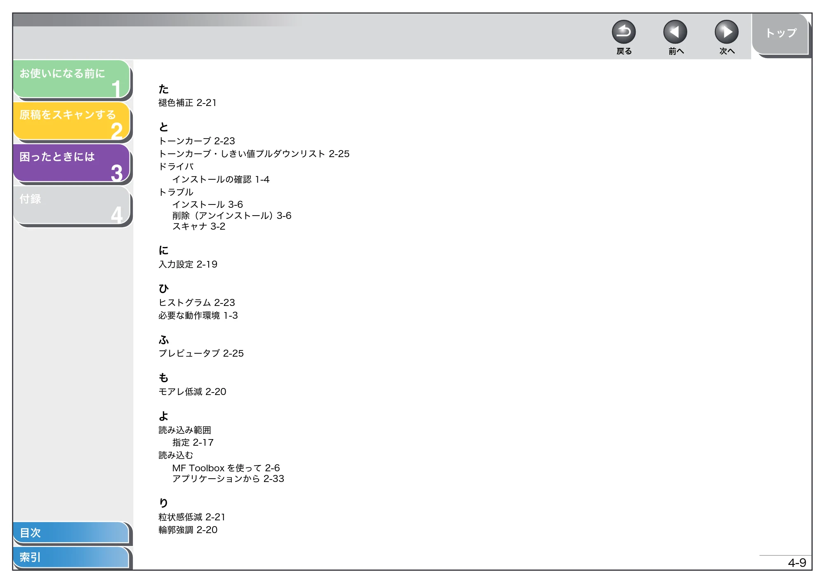Viewport: 825px width, 583px height.
Task: Open プレビュータブ 2-25 entry
Action: (x=201, y=353)
